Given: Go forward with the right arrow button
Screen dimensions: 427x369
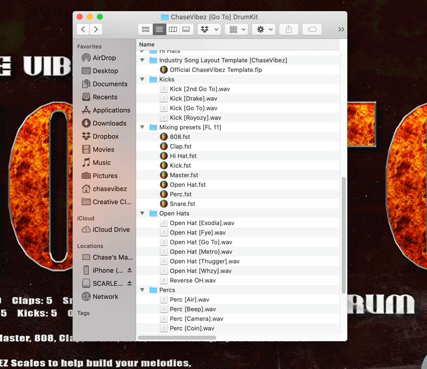Looking at the screenshot, I should (96, 29).
